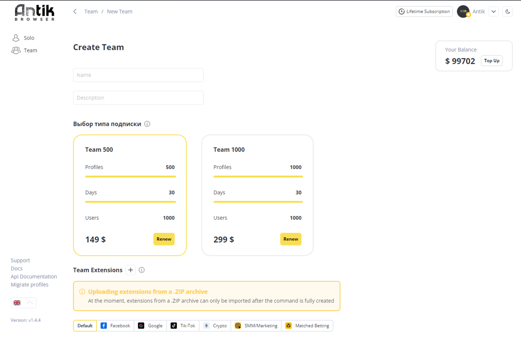Click Team 500 Profiles progress bar
Image resolution: width=521 pixels, height=337 pixels.
point(131,176)
